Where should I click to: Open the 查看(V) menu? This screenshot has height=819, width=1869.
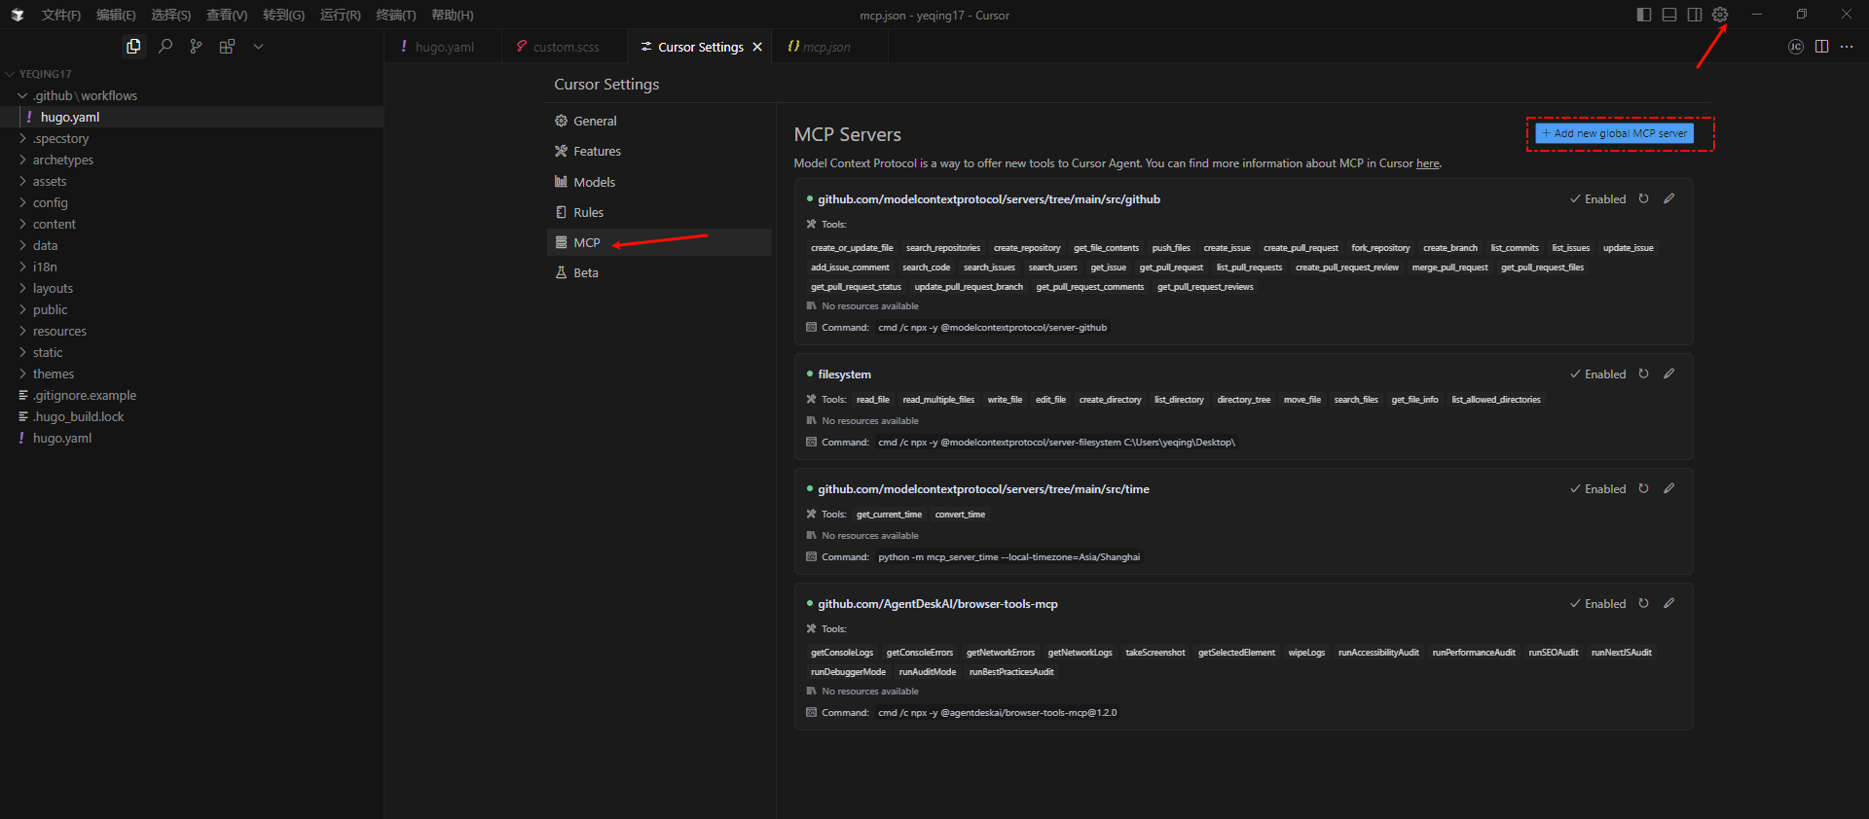[x=227, y=15]
